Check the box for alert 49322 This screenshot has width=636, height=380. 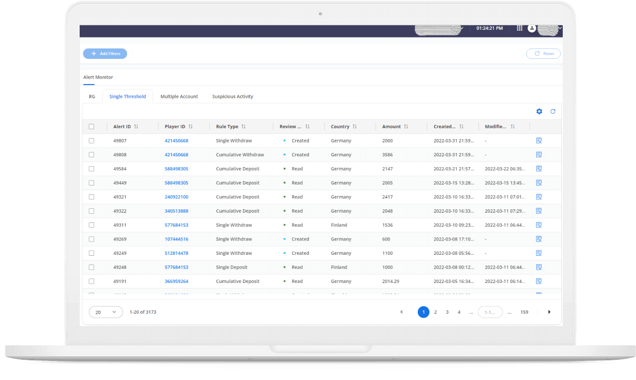click(92, 211)
